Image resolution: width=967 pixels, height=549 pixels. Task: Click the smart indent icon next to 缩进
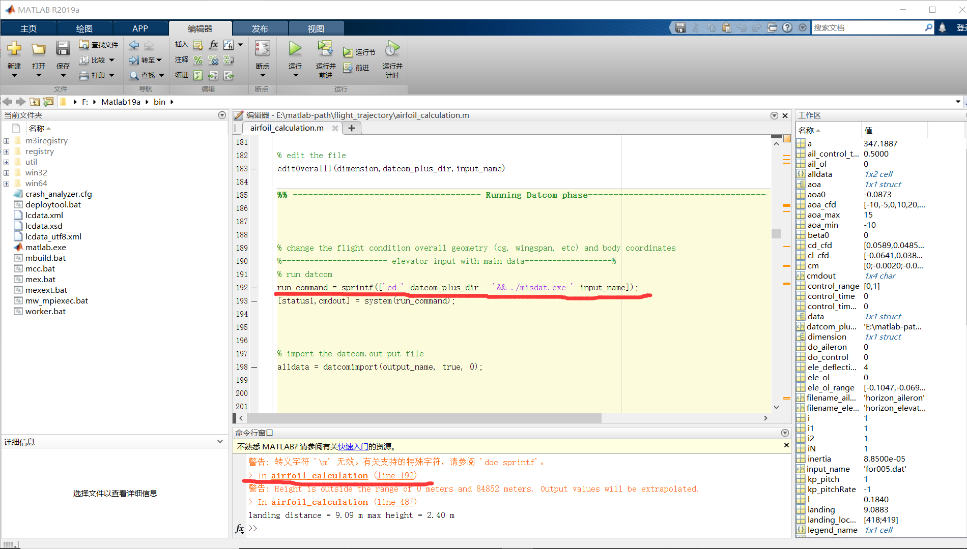pyautogui.click(x=198, y=75)
